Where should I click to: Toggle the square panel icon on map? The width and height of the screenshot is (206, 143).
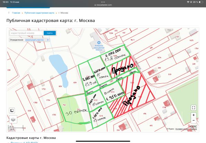point(12,110)
